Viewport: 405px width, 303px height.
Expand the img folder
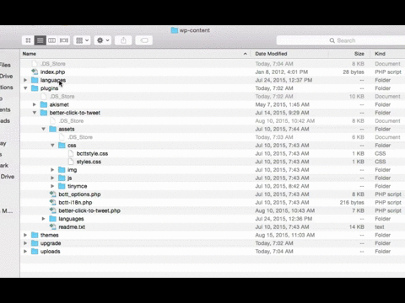point(52,170)
